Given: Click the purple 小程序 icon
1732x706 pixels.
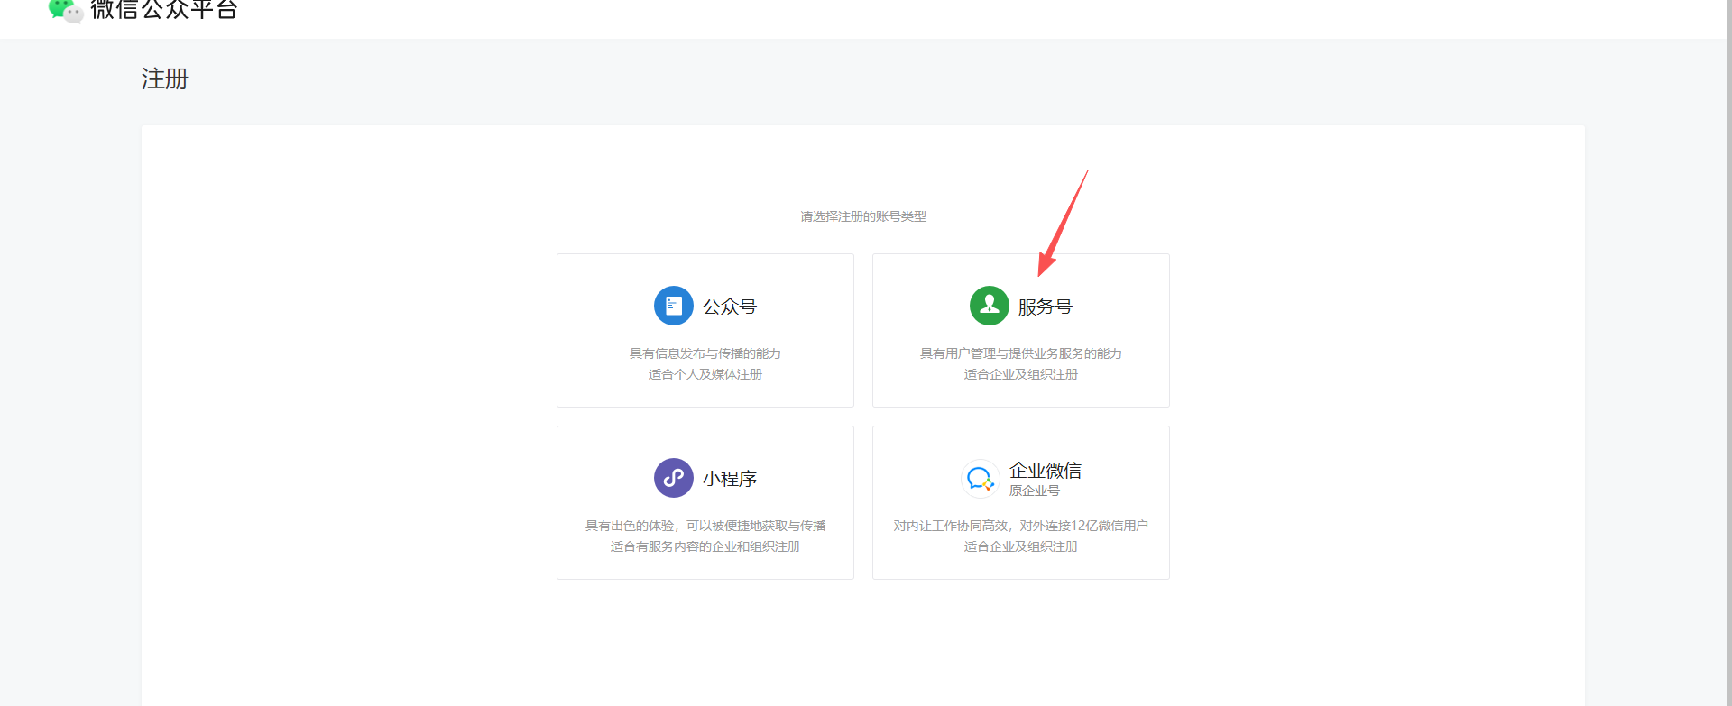Looking at the screenshot, I should [x=673, y=478].
